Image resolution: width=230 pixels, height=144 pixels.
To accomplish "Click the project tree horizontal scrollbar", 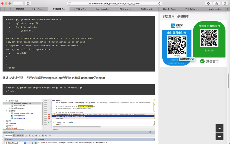I will point(13,130).
